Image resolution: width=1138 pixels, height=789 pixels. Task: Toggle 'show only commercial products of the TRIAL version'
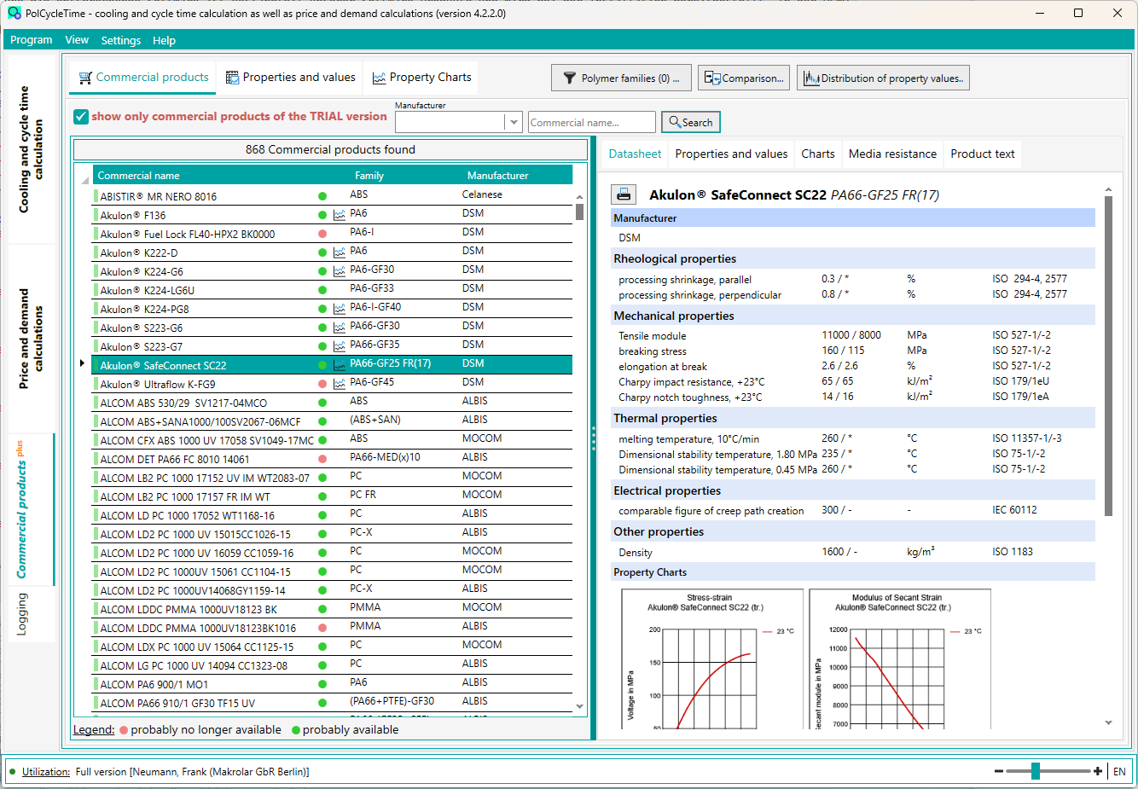point(81,117)
